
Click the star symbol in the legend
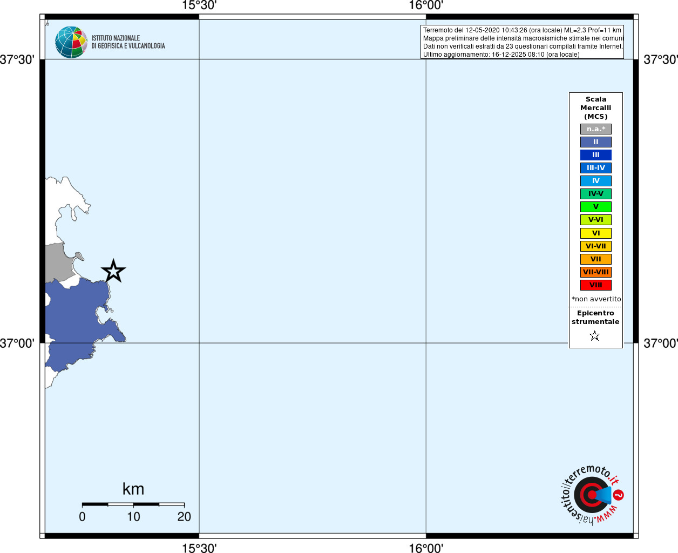pos(595,336)
